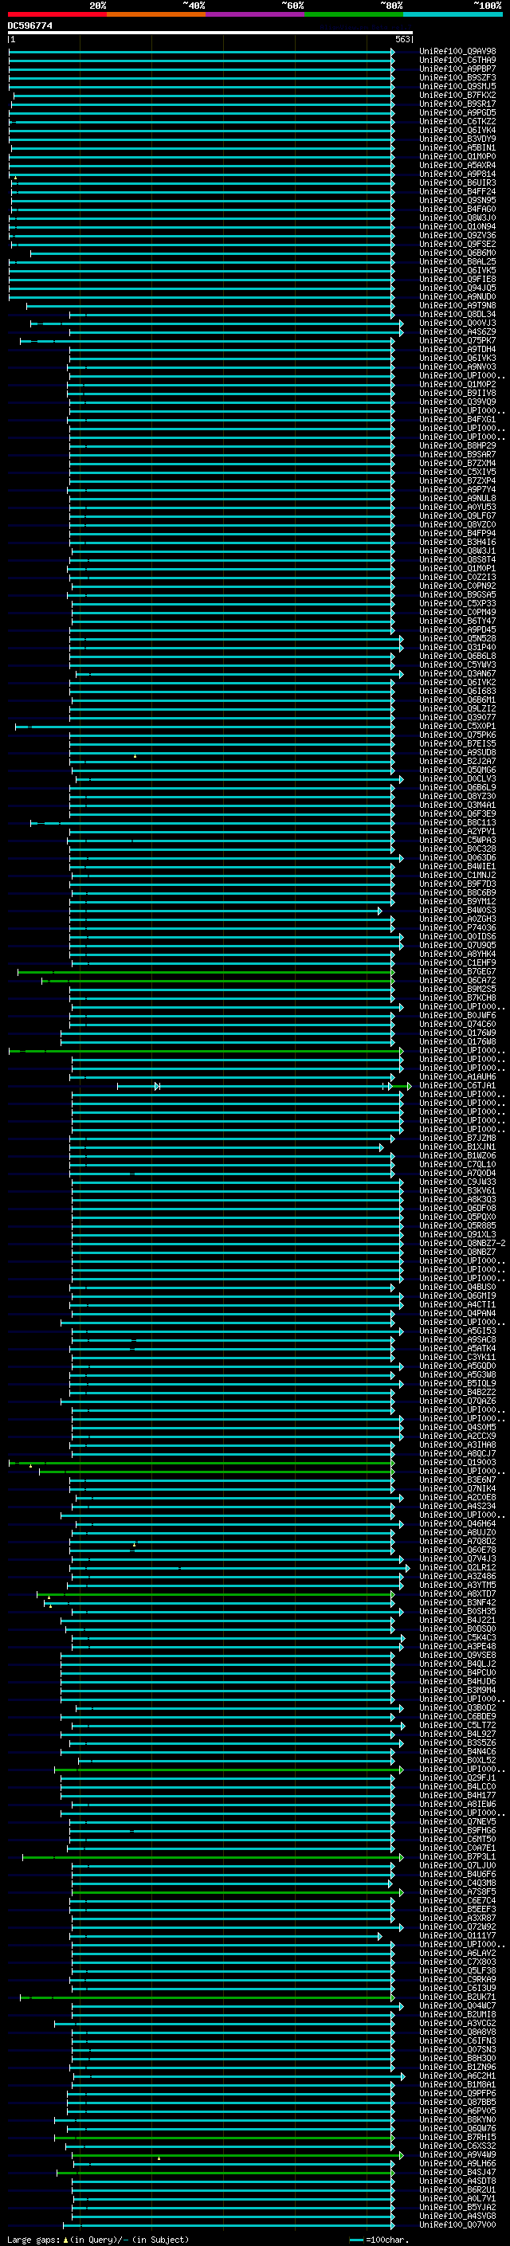
Task: Select the label UniRef100_Q6DF08
Action: tap(457, 1209)
